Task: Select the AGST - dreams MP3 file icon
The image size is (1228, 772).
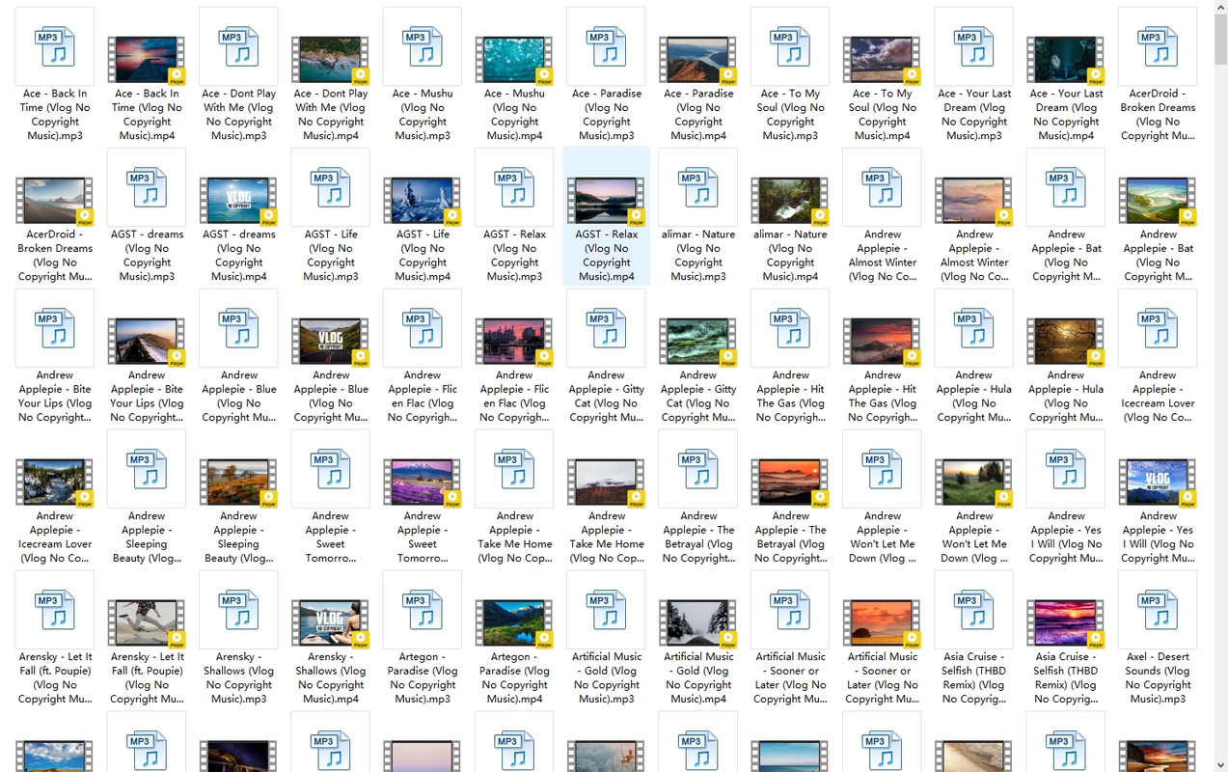Action: (147, 187)
